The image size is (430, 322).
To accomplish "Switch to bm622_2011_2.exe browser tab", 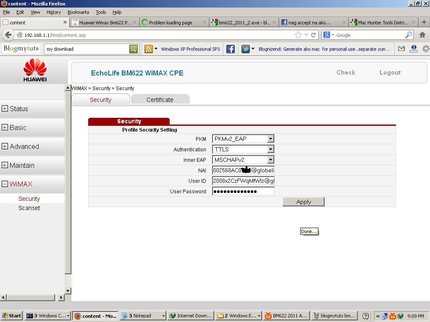I will pyautogui.click(x=244, y=23).
